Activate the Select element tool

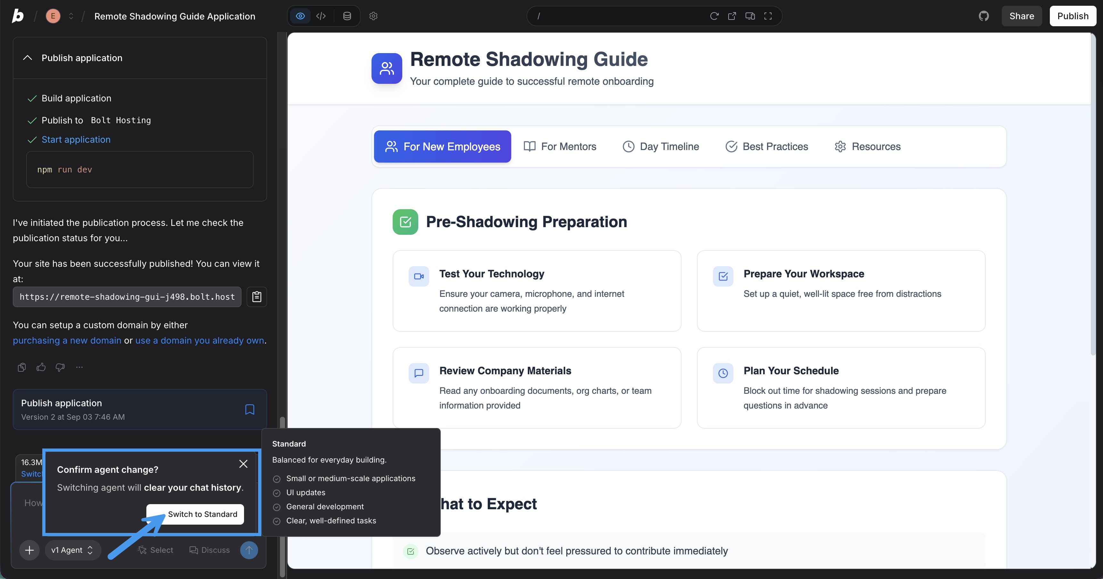click(x=155, y=550)
